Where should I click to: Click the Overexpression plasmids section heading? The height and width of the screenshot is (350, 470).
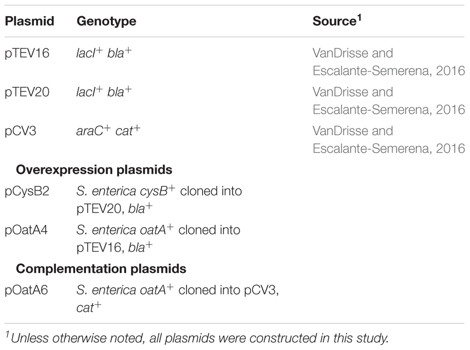pos(94,170)
